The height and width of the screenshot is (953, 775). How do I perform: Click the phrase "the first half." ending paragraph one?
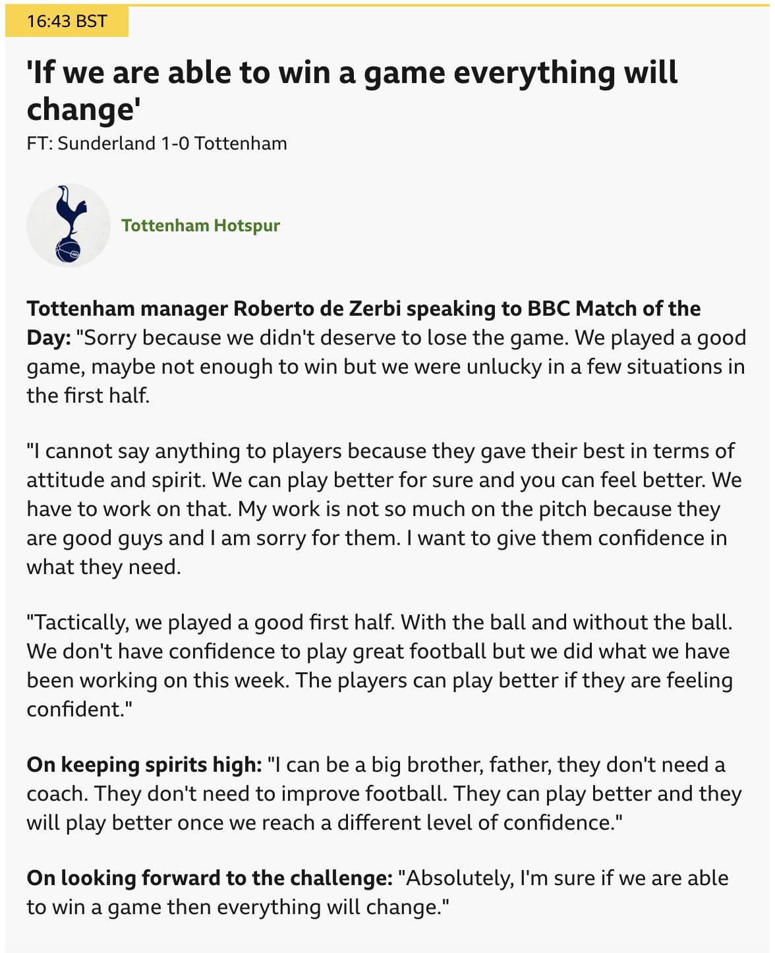pyautogui.click(x=88, y=395)
